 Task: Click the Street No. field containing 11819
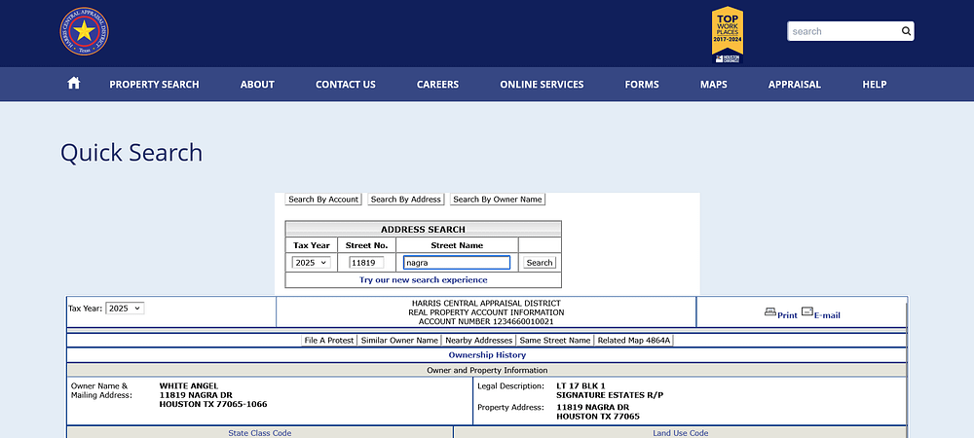366,263
